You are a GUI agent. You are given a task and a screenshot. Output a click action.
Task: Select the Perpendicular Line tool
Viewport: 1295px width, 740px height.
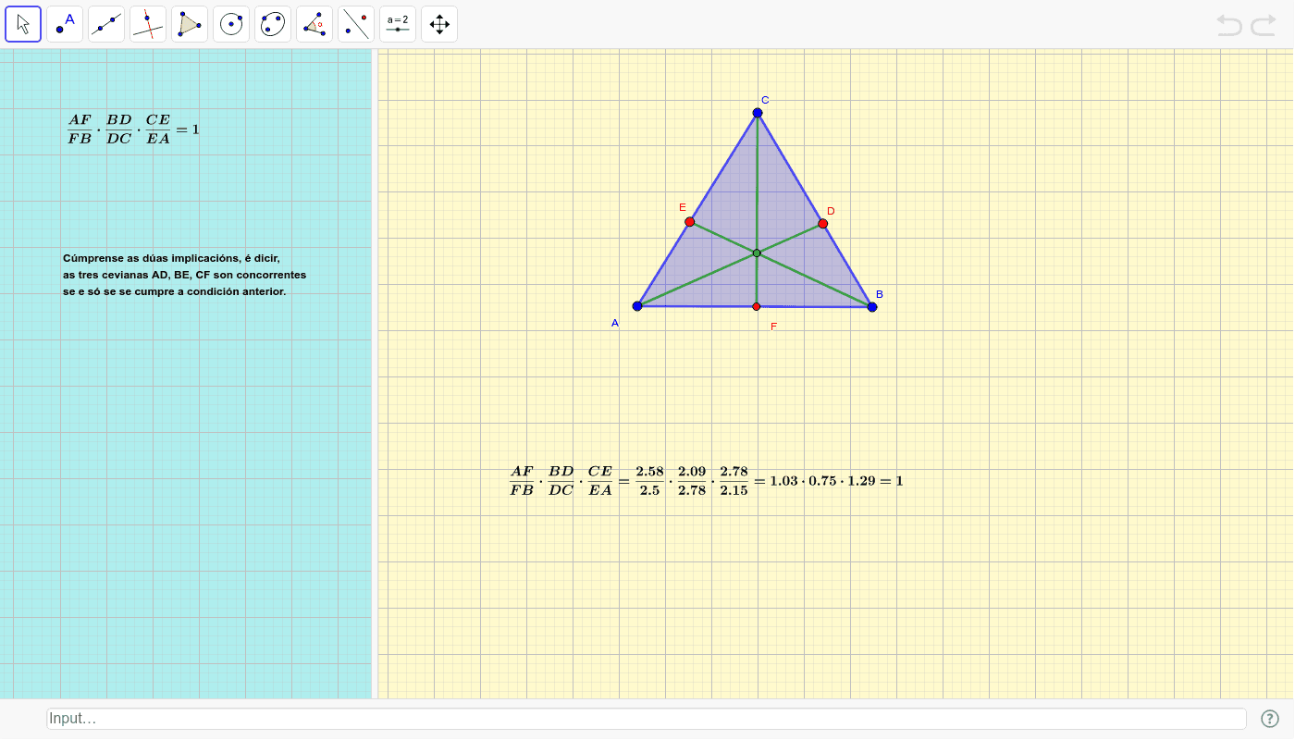[148, 24]
